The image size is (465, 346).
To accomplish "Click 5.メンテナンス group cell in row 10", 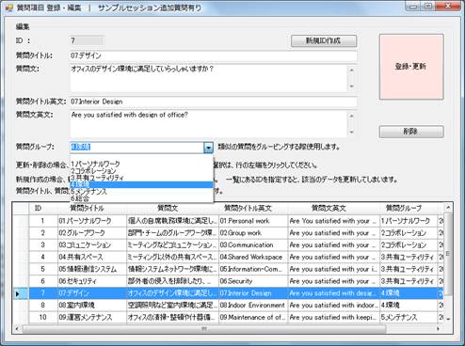I will point(409,318).
